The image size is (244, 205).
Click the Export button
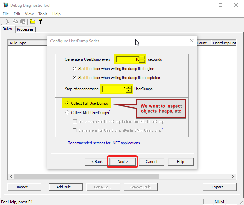tap(219, 187)
